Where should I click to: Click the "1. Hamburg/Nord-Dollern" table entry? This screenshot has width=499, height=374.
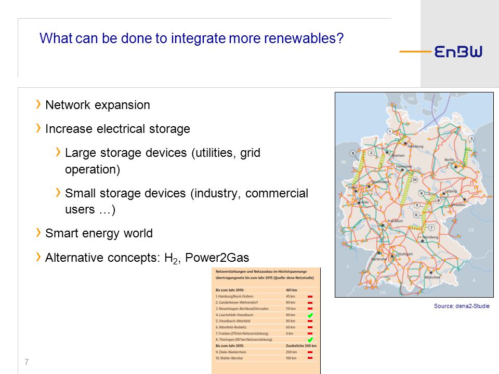tap(234, 297)
